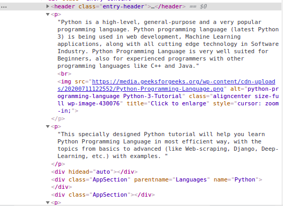The width and height of the screenshot is (283, 206).
Task: Collapse the second paragraph node
Action: tap(48, 127)
